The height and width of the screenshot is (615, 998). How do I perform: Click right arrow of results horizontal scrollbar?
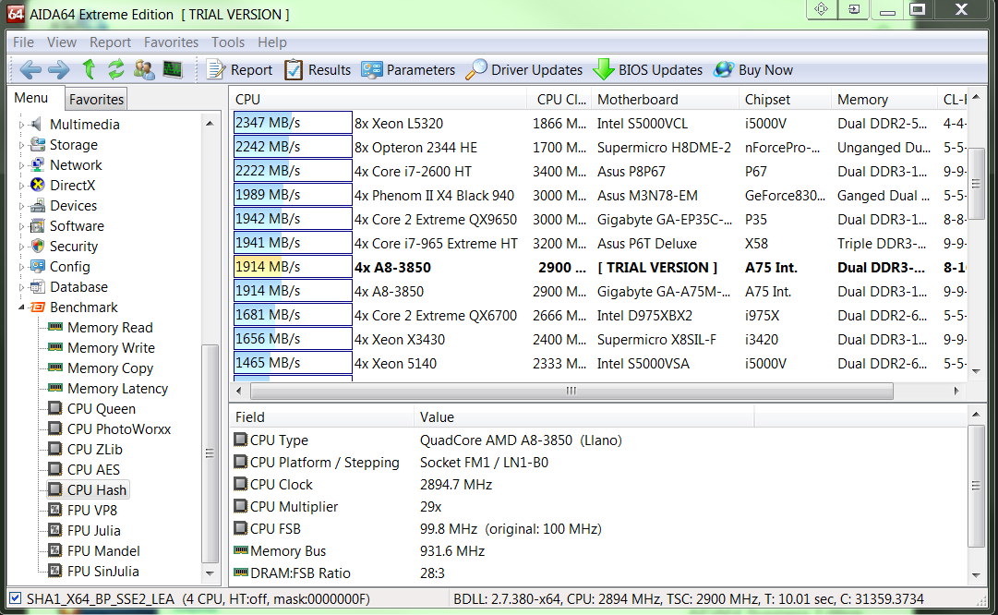point(956,391)
